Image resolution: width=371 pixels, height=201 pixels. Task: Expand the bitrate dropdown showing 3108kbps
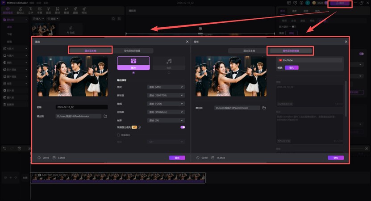[166, 111]
